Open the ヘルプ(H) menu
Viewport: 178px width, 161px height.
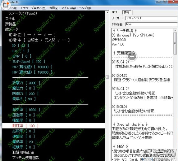(85, 8)
